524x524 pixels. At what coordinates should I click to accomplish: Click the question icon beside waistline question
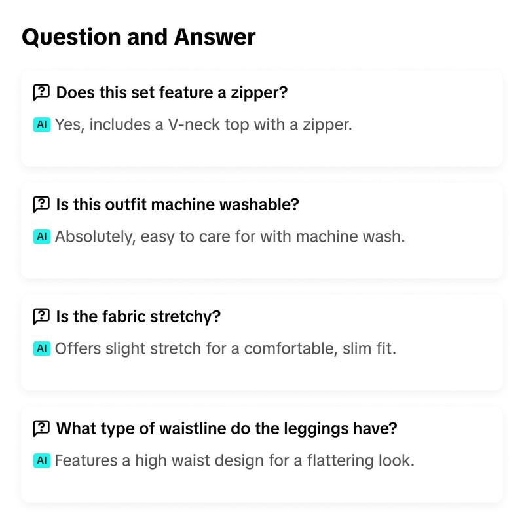tap(41, 428)
